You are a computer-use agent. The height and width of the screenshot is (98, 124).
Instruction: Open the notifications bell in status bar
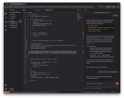[118, 92]
